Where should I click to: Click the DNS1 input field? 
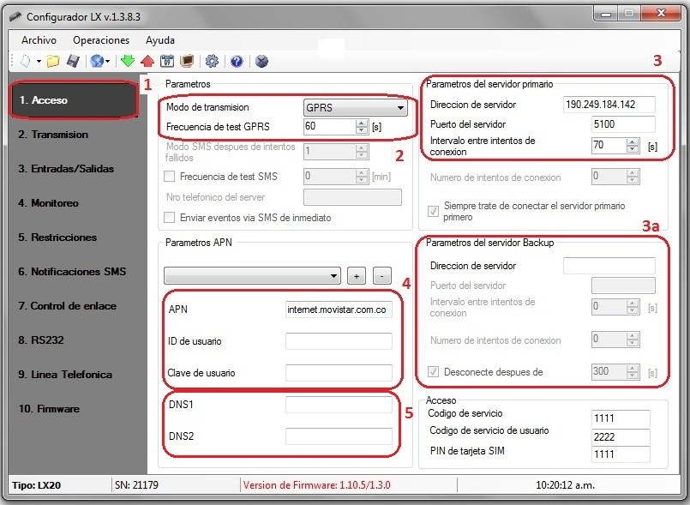coord(339,405)
